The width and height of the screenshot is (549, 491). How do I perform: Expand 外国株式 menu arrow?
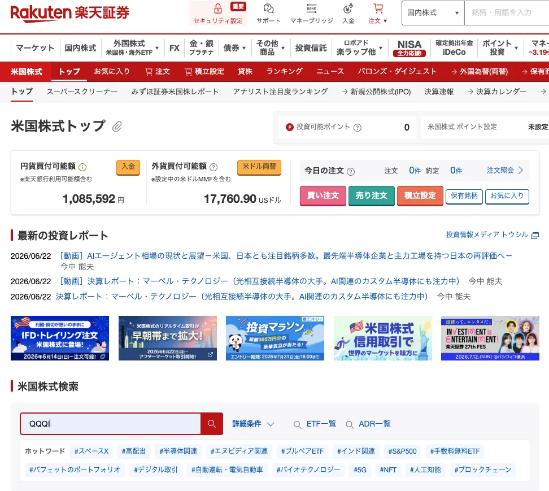point(157,48)
